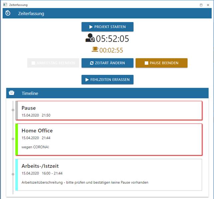Click the user-gear icon beside work timer

(90, 38)
